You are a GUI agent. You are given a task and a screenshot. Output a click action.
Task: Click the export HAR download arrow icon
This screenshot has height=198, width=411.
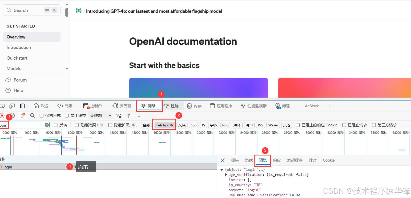139,116
